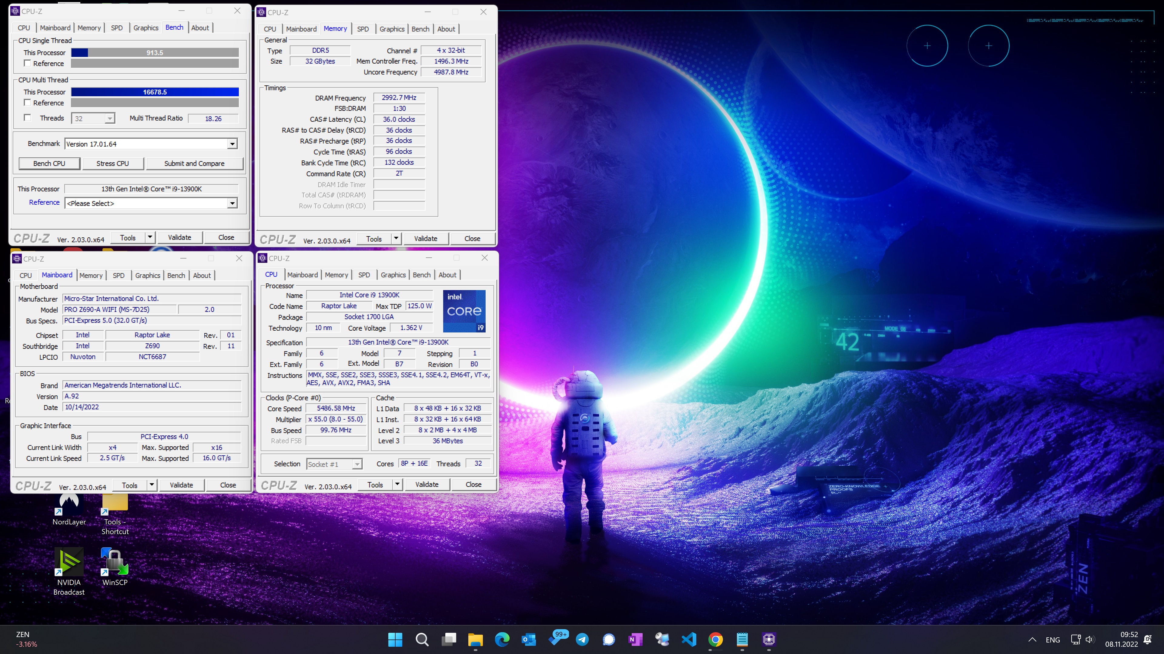Open OneNote from the taskbar
Viewport: 1164px width, 654px height.
coord(635,639)
